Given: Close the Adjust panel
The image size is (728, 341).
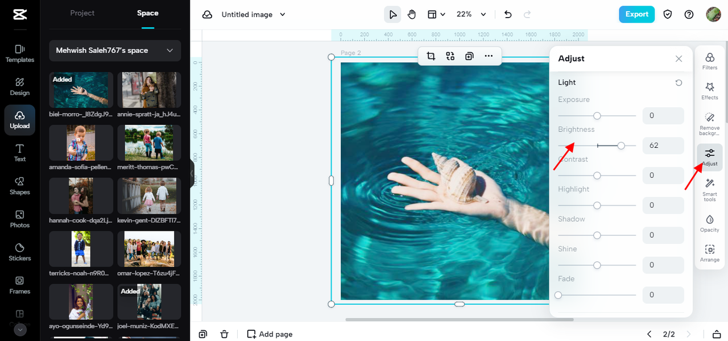Looking at the screenshot, I should click(x=679, y=59).
